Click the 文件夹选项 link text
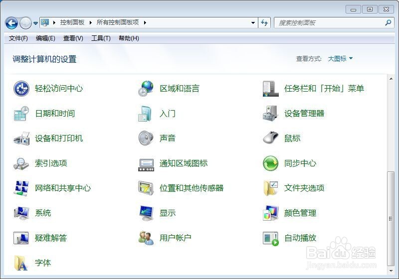 click(304, 188)
